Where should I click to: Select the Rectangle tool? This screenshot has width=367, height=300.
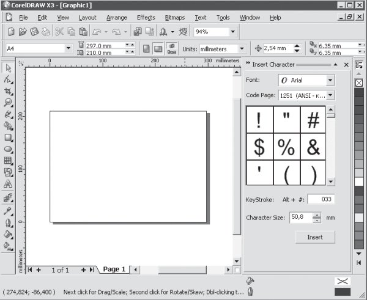[x=8, y=137]
